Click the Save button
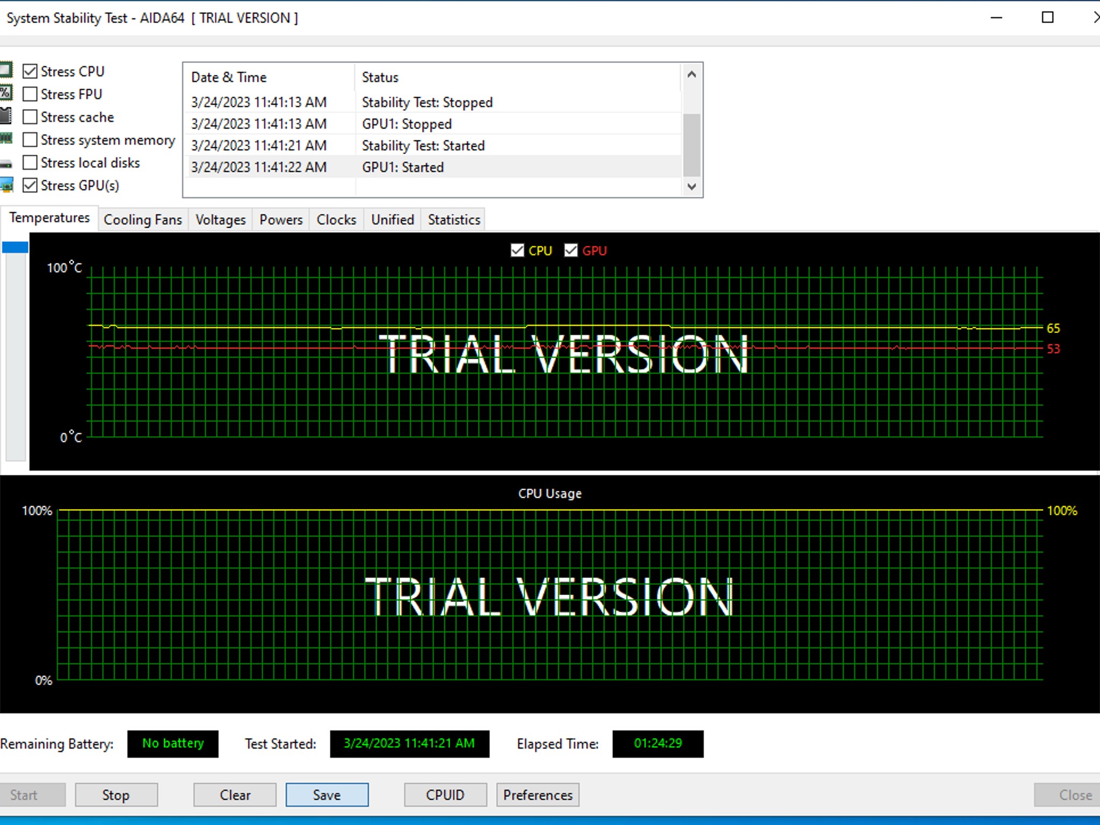Viewport: 1100px width, 825px height. (327, 795)
